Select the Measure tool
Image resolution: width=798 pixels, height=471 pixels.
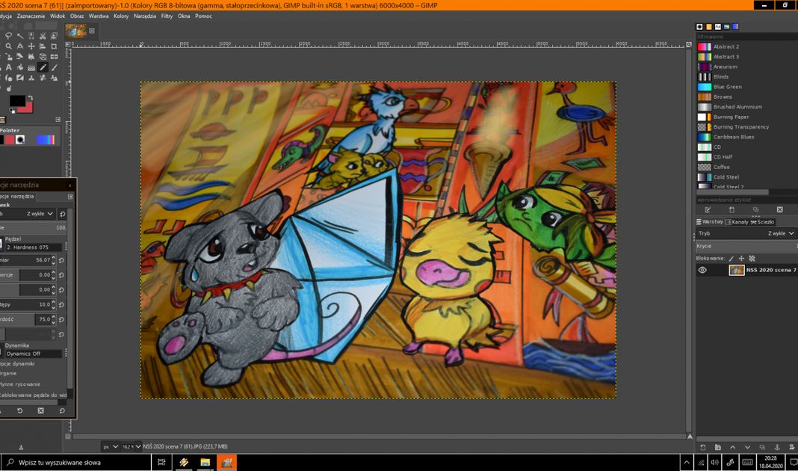click(x=20, y=46)
